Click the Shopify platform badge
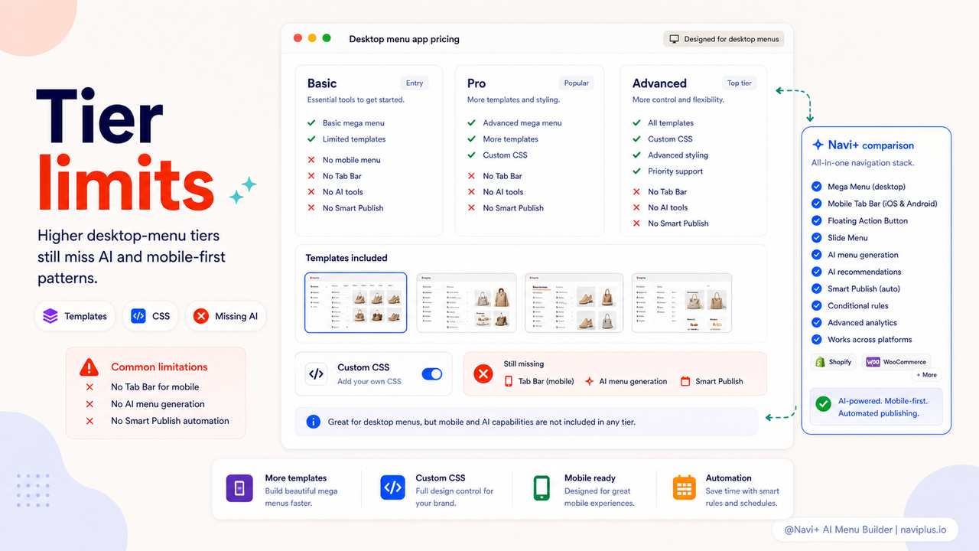Image resolution: width=979 pixels, height=551 pixels. click(834, 362)
